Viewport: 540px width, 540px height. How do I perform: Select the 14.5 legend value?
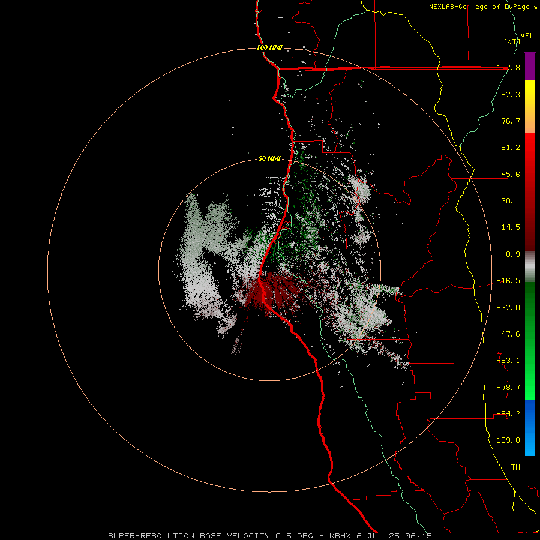tap(511, 227)
